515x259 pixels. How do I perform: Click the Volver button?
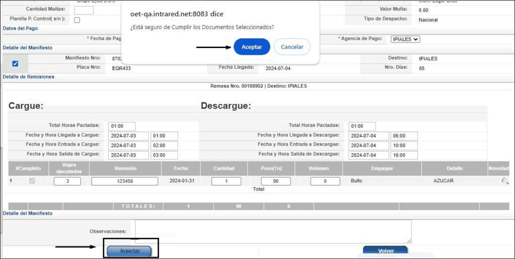coord(385,251)
